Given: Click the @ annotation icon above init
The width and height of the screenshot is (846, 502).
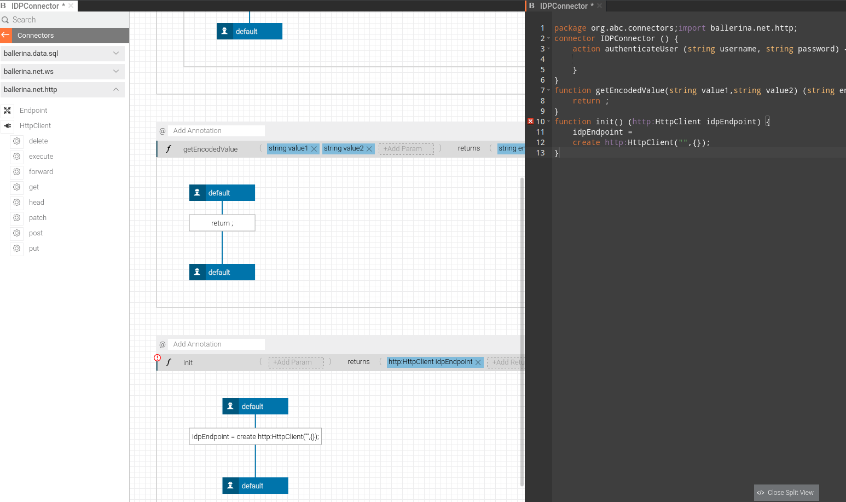Looking at the screenshot, I should [x=163, y=344].
